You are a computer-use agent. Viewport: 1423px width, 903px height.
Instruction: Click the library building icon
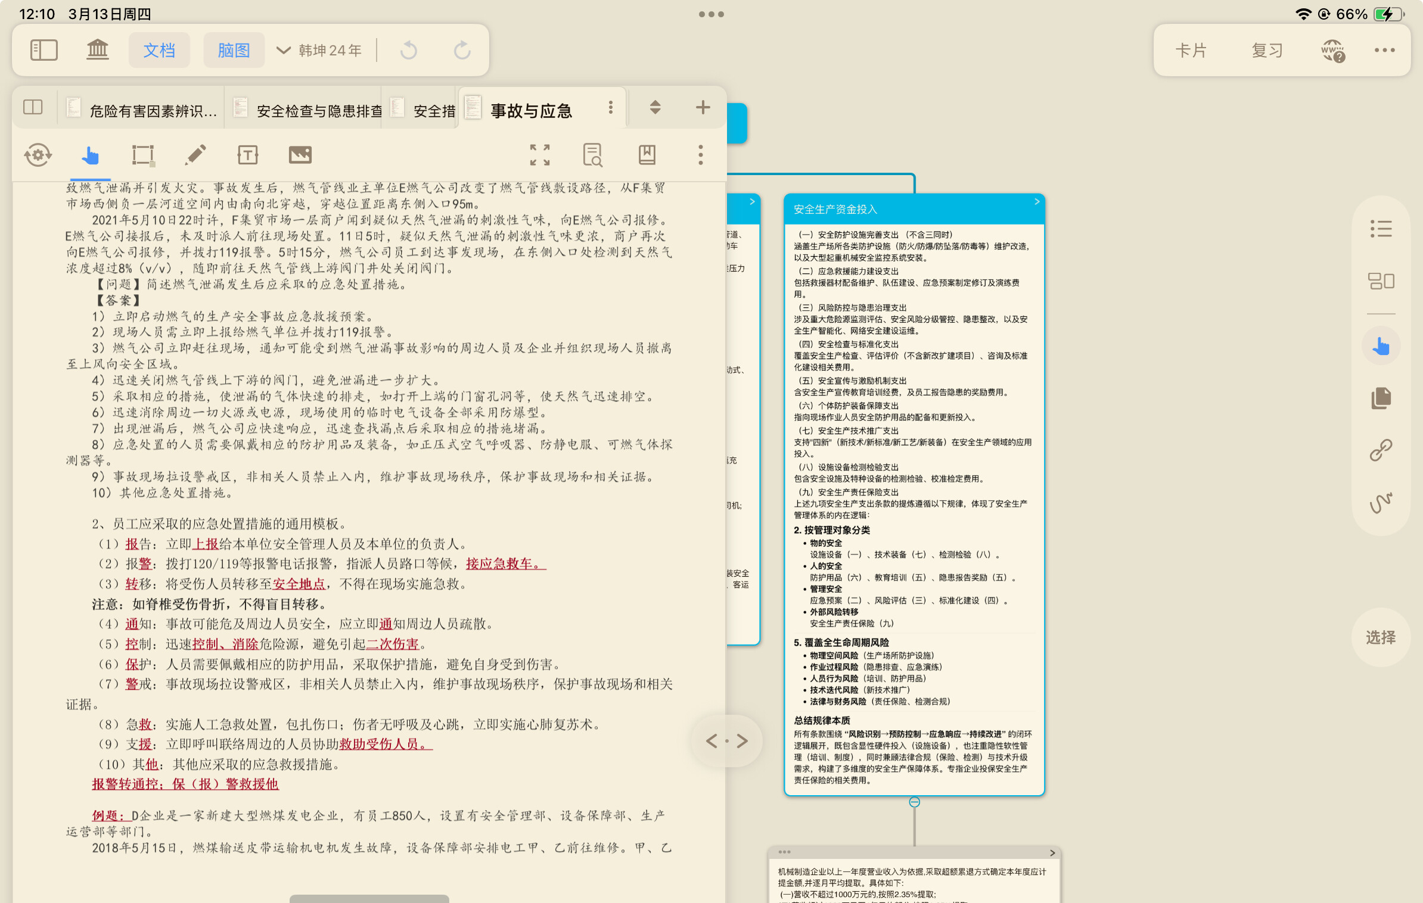point(97,50)
